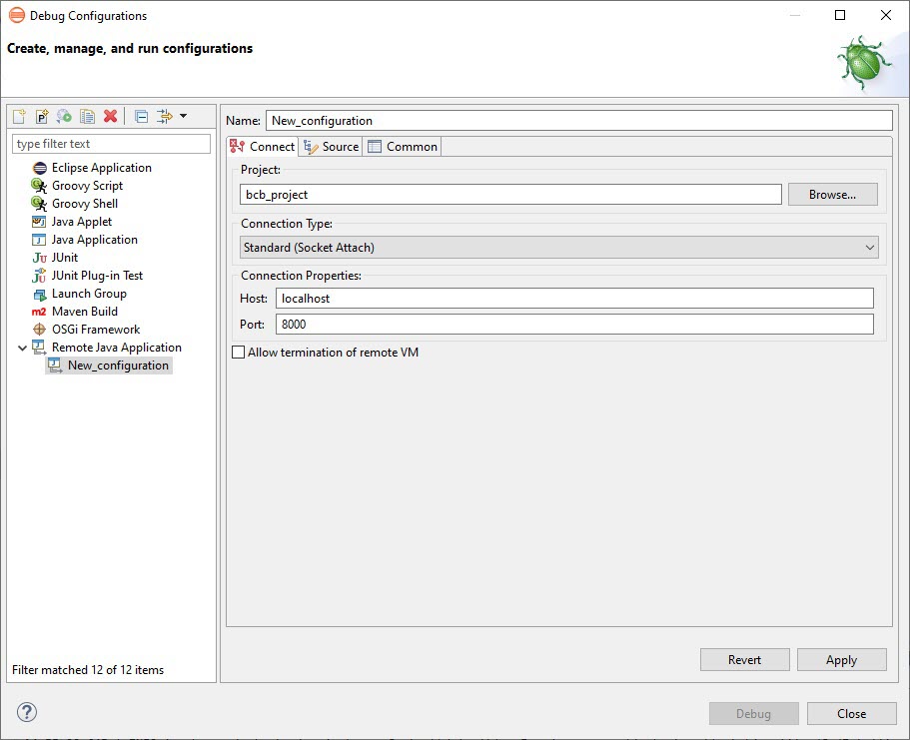This screenshot has width=910, height=740.
Task: Click the Remote Java Application icon
Action: coord(39,348)
